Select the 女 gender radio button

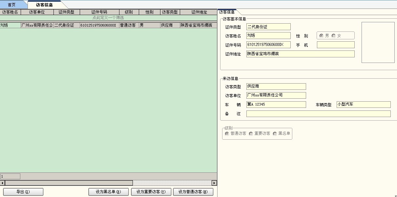pyautogui.click(x=334, y=36)
